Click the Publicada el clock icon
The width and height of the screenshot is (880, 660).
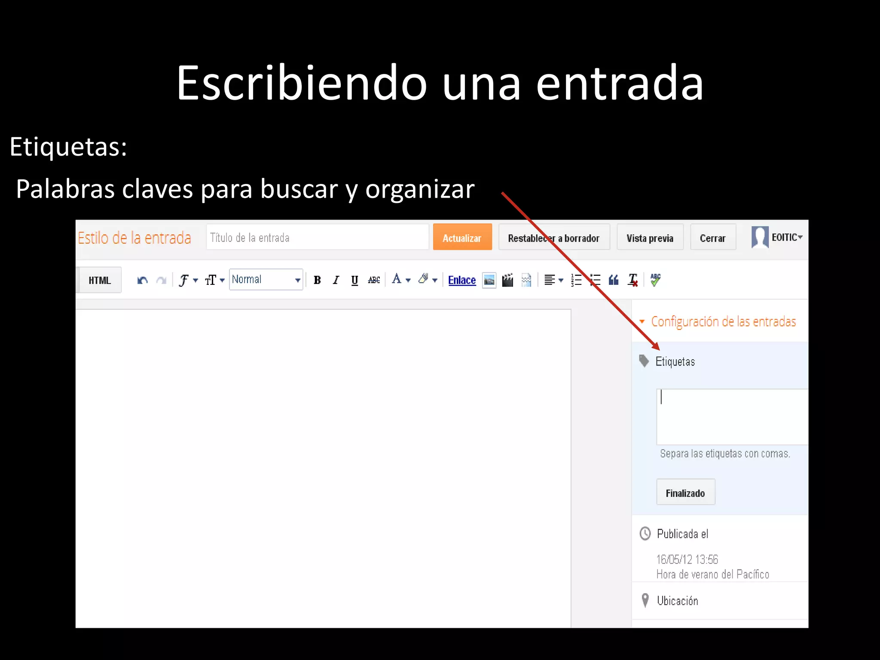coord(645,534)
